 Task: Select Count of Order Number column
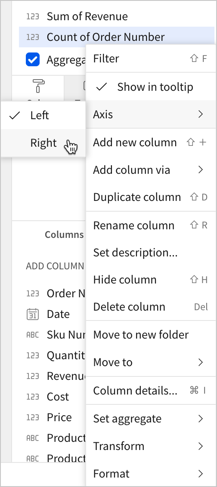pyautogui.click(x=117, y=37)
